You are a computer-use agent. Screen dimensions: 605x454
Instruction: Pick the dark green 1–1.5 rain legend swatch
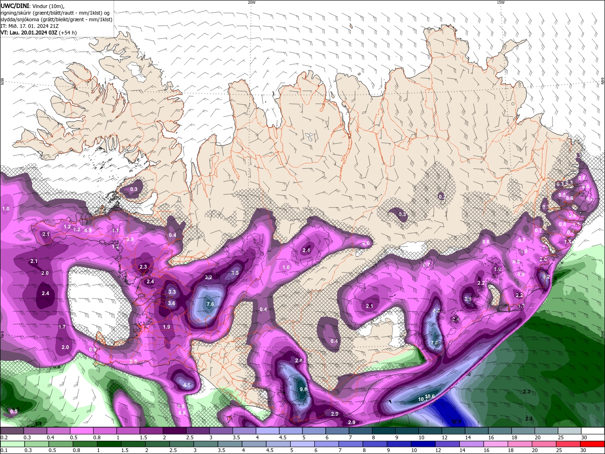[x=109, y=444]
